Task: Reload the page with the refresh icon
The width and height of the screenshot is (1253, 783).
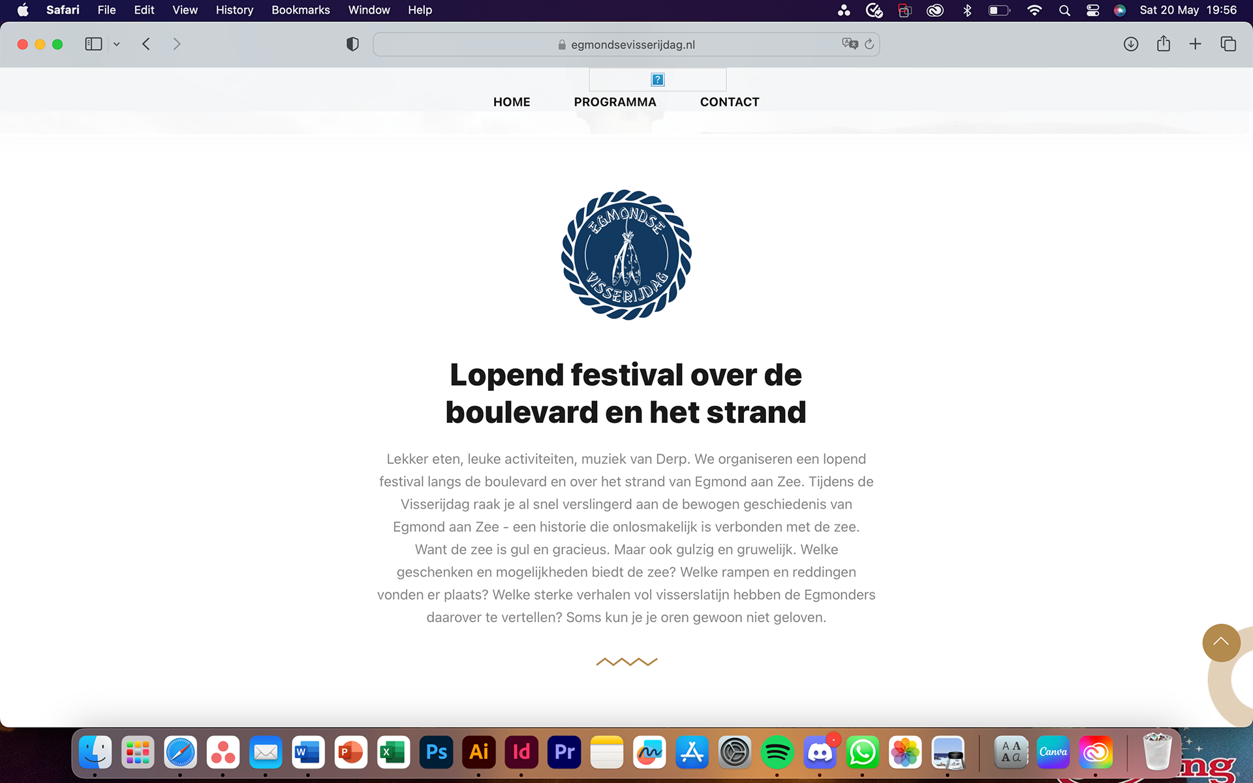Action: [x=869, y=44]
